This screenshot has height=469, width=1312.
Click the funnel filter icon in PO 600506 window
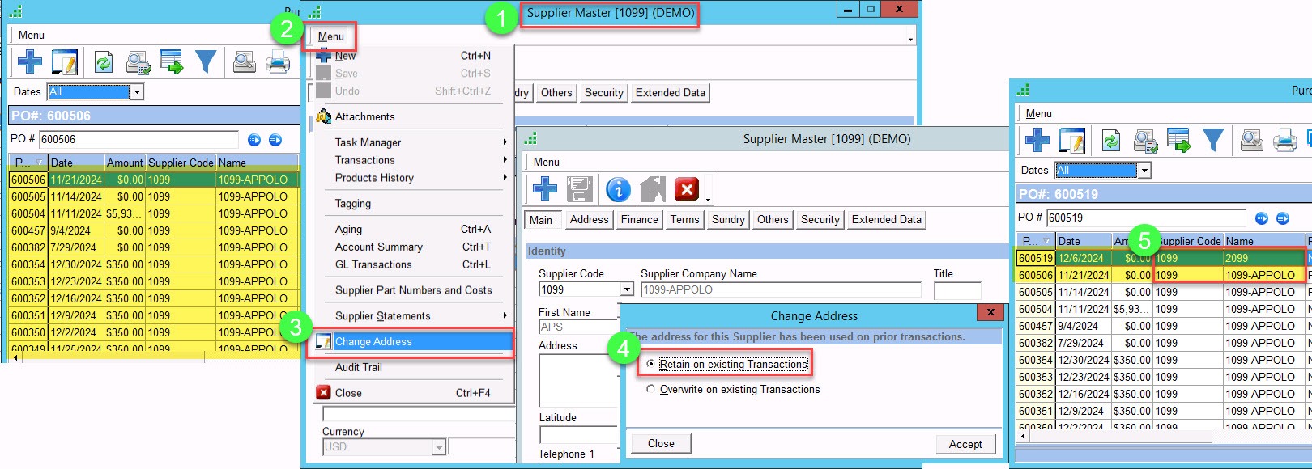(206, 62)
